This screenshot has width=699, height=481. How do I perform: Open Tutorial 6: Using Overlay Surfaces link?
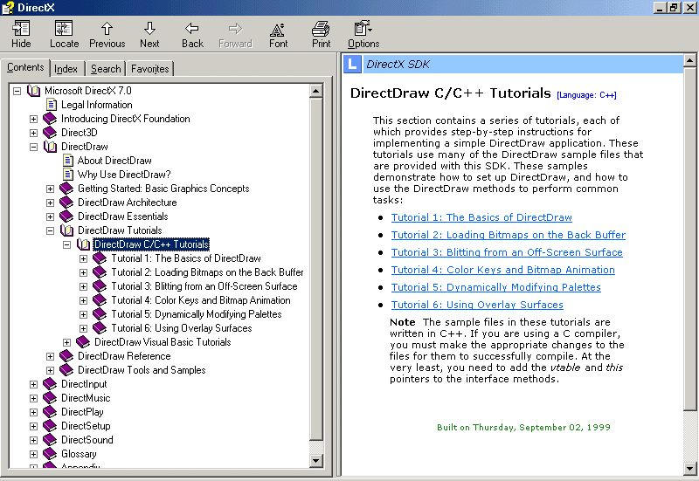[x=477, y=305]
